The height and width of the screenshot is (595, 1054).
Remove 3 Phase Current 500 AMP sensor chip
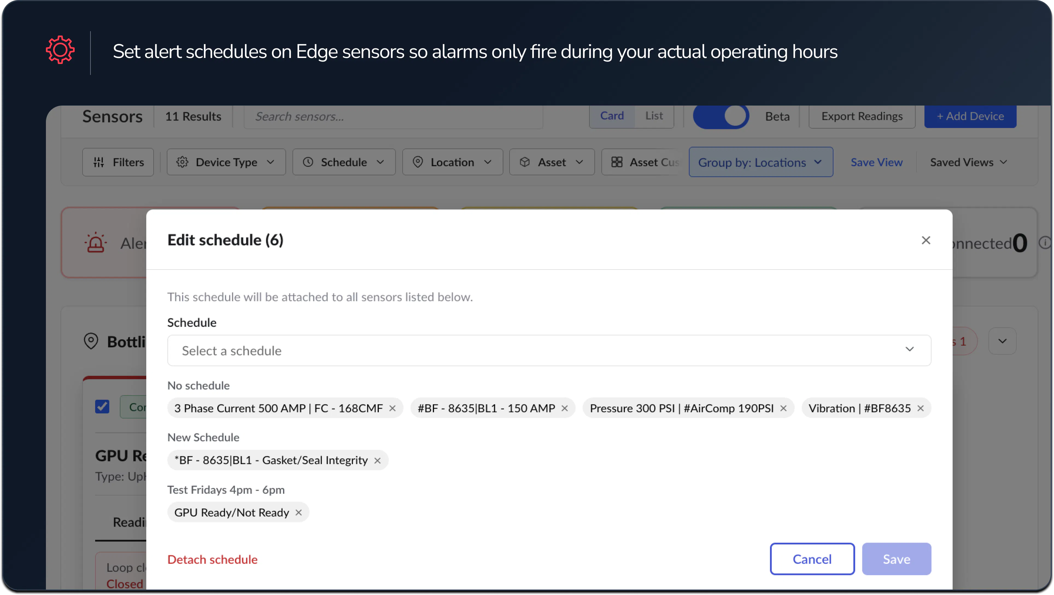393,409
